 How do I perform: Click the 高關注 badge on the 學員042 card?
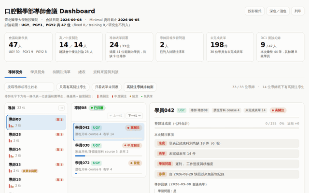coord(133,128)
